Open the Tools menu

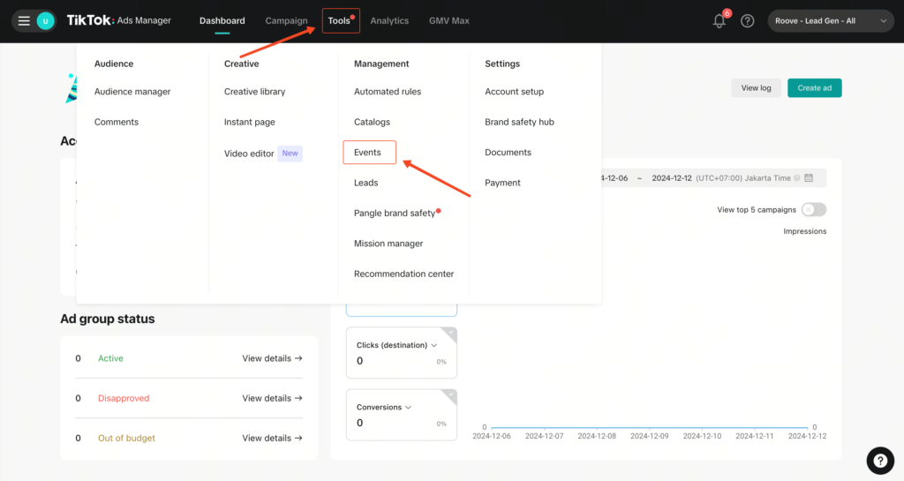(x=341, y=20)
